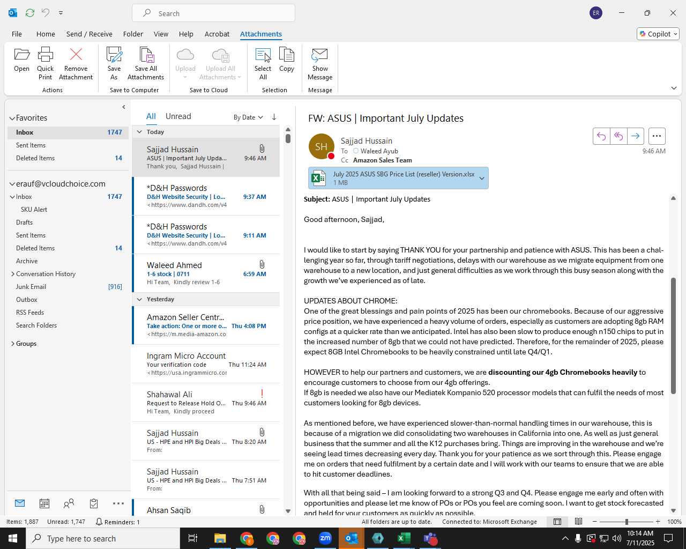Click the reading pane vertical scrollbar
Viewport: 686px width, 549px height.
click(x=673, y=336)
